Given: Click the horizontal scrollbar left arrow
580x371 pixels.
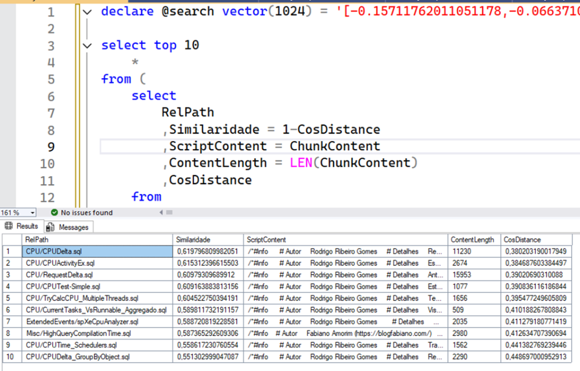Looking at the screenshot, I should pyautogui.click(x=162, y=213).
